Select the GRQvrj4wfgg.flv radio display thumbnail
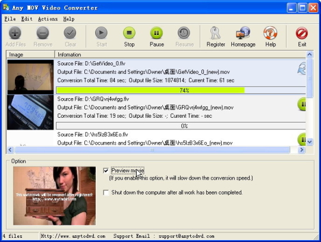The width and height of the screenshot is (321, 242). (x=30, y=112)
